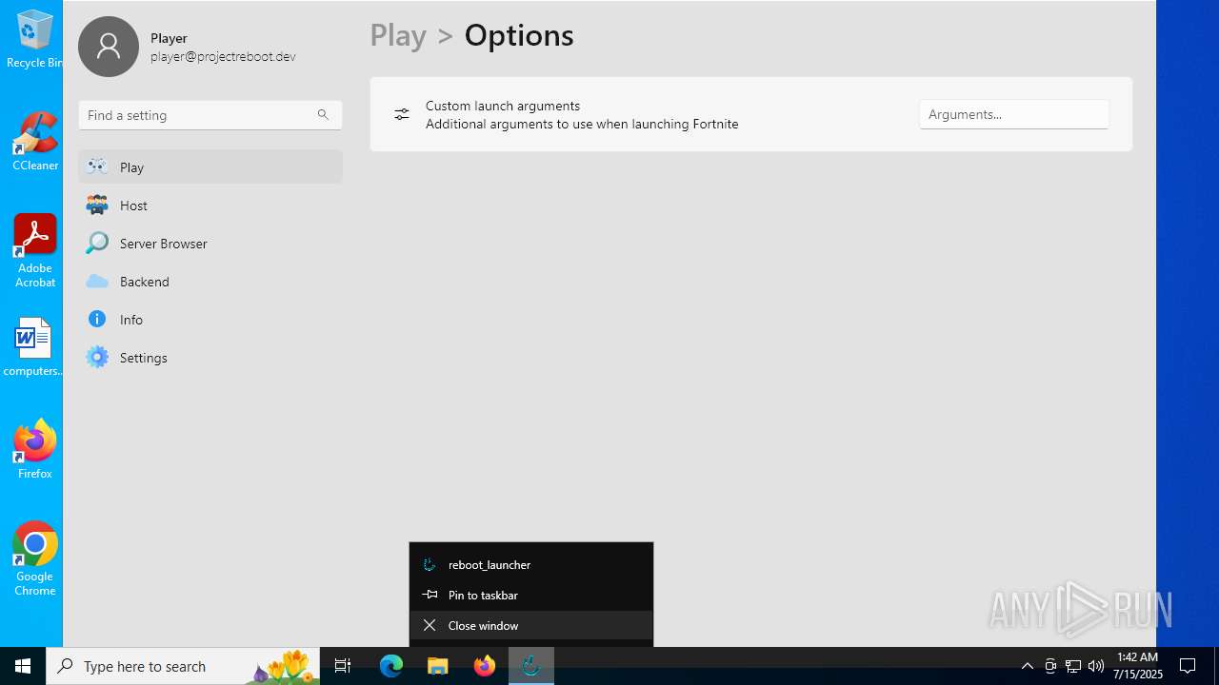Open the notification center

(x=1188, y=666)
